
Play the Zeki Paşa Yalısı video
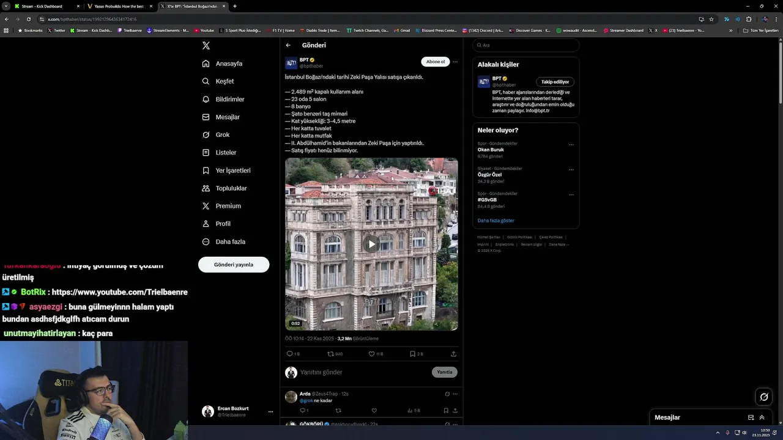pos(371,244)
